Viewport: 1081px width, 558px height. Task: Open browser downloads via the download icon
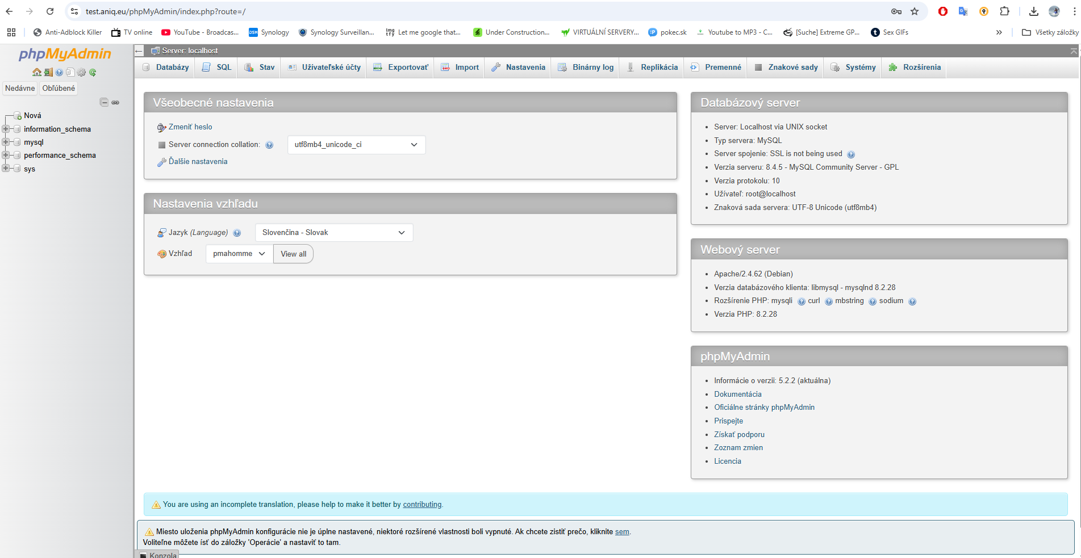tap(1033, 11)
